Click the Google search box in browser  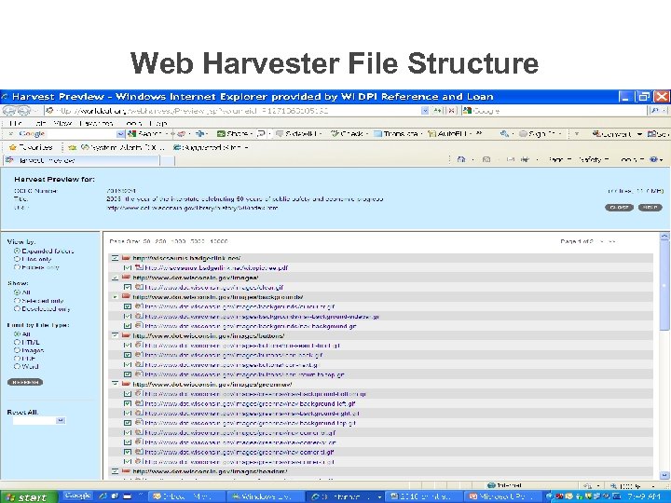pos(555,111)
